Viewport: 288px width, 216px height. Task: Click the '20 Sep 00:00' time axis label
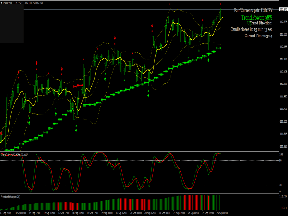point(136,213)
